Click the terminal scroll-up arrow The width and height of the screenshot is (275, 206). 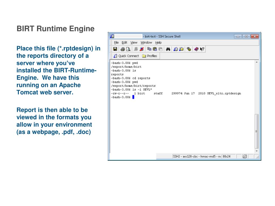[x=256, y=62]
